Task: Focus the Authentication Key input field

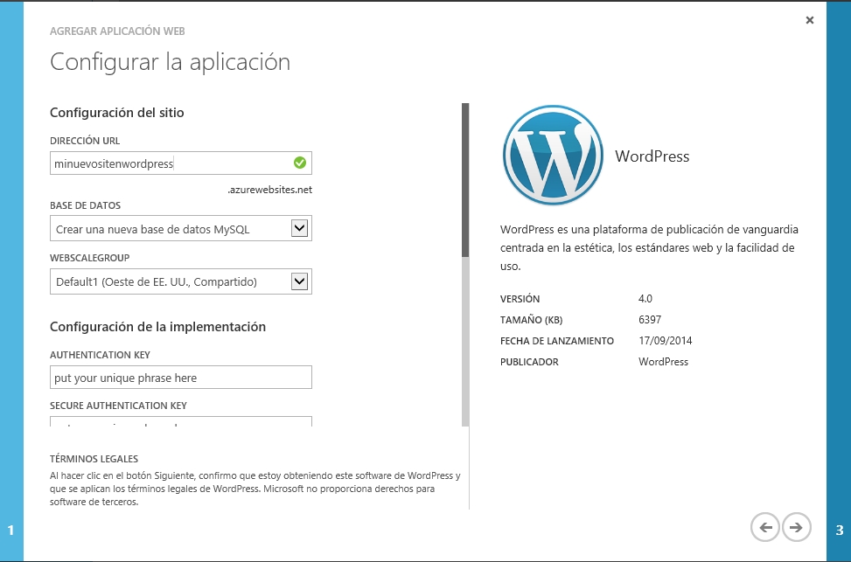Action: click(x=181, y=378)
